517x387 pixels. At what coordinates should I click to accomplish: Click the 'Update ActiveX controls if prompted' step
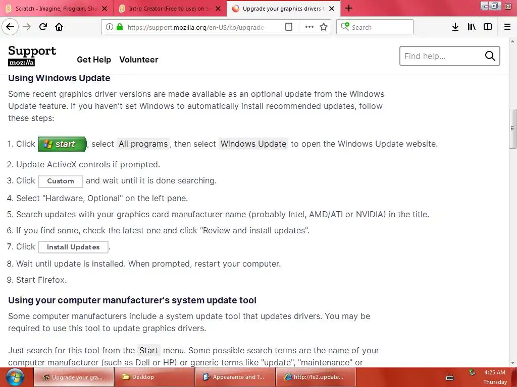88,165
